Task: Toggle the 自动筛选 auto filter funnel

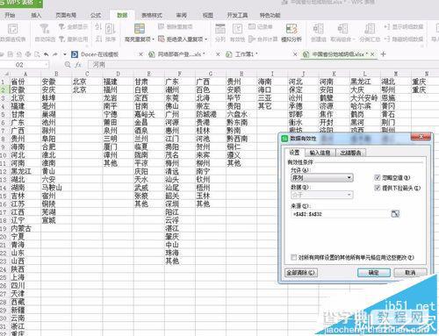Action: 45,32
